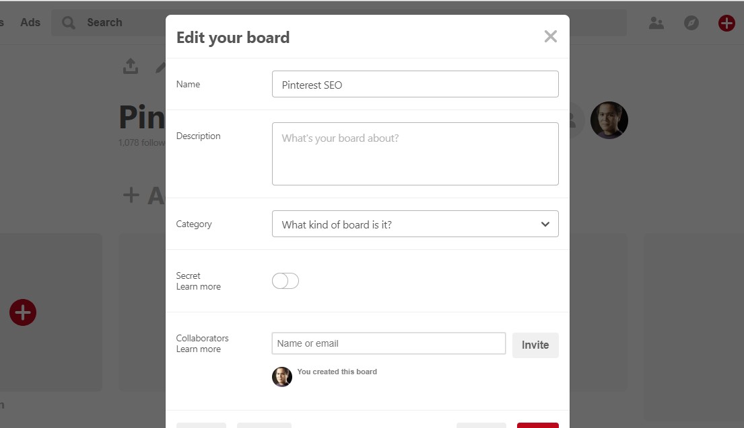744x428 pixels.
Task: Click the red plus circle on left card
Action: [x=23, y=312]
